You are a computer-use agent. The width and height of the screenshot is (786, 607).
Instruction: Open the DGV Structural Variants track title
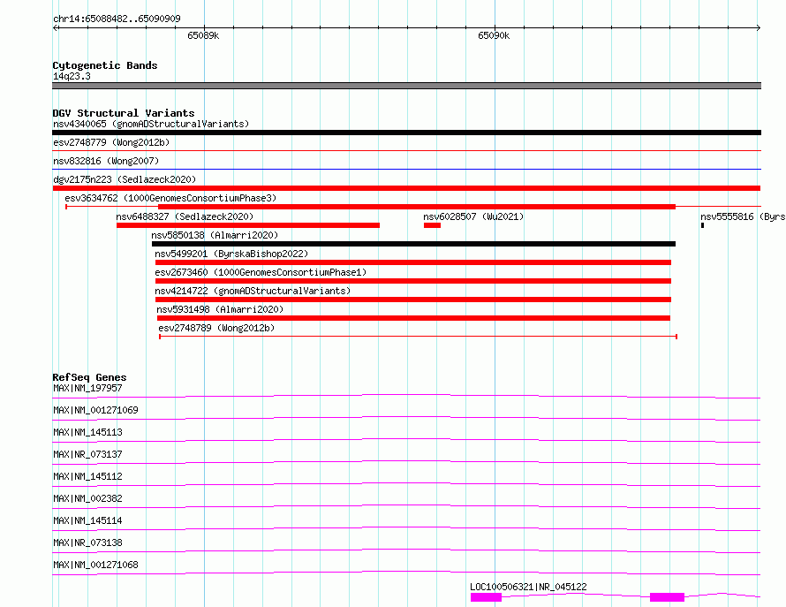pos(124,113)
